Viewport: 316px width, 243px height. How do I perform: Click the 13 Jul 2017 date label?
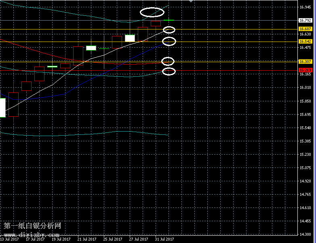tap(10, 239)
